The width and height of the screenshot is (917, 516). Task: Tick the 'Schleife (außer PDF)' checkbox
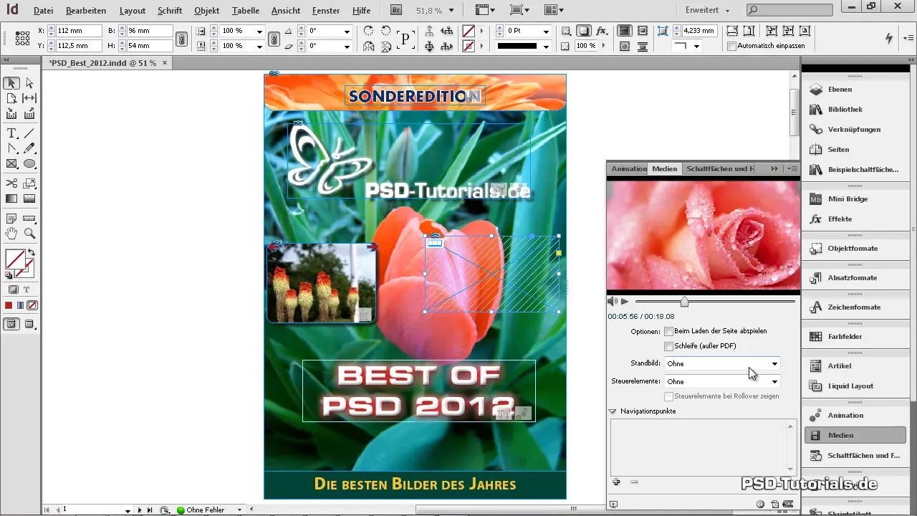tap(668, 346)
